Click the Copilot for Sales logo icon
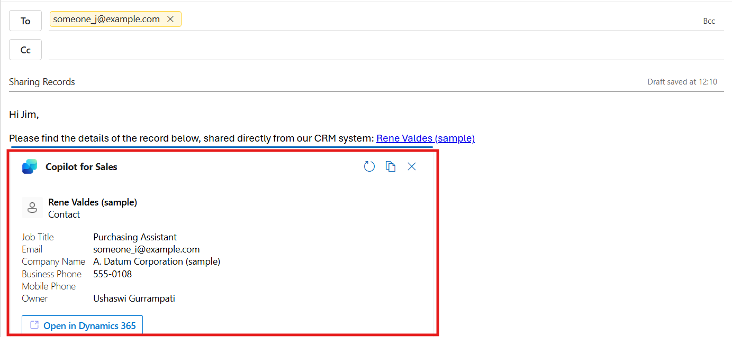Viewport: 732px width, 337px height. click(x=30, y=167)
